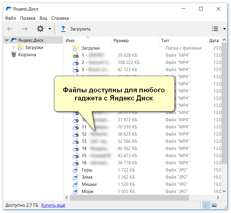
Task: Select Яндекс.Диск root in the tree
Action: click(x=31, y=40)
